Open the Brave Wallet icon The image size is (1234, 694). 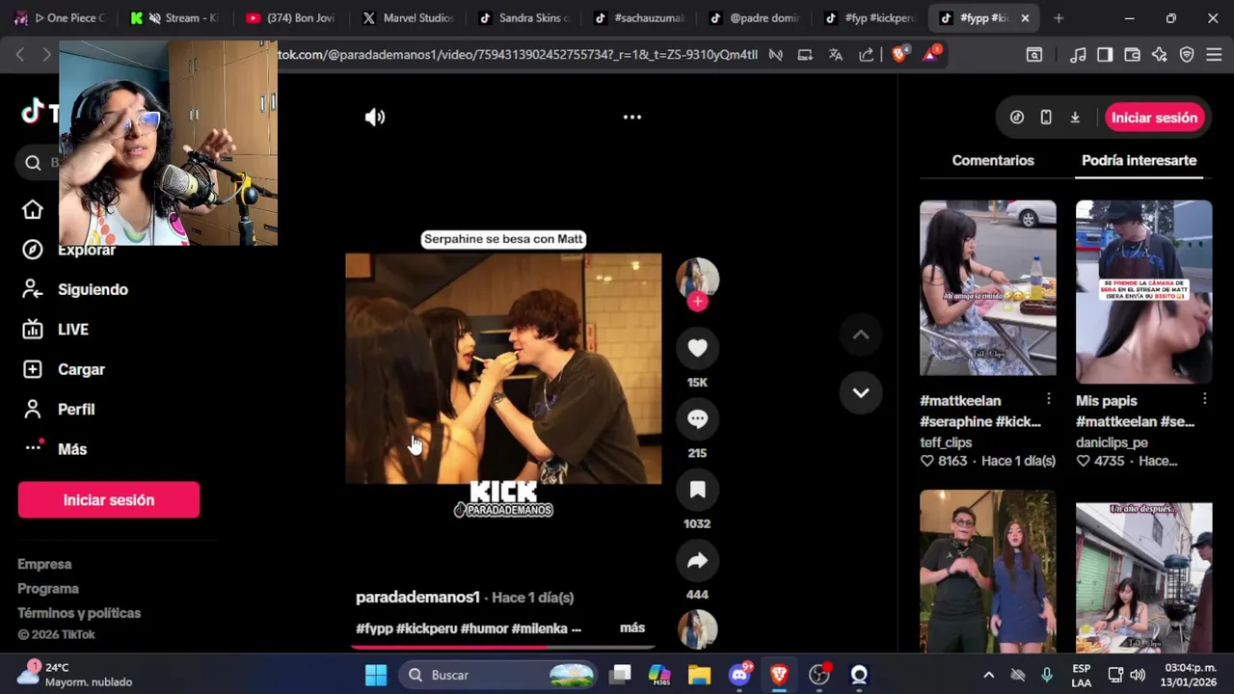[x=1133, y=55]
